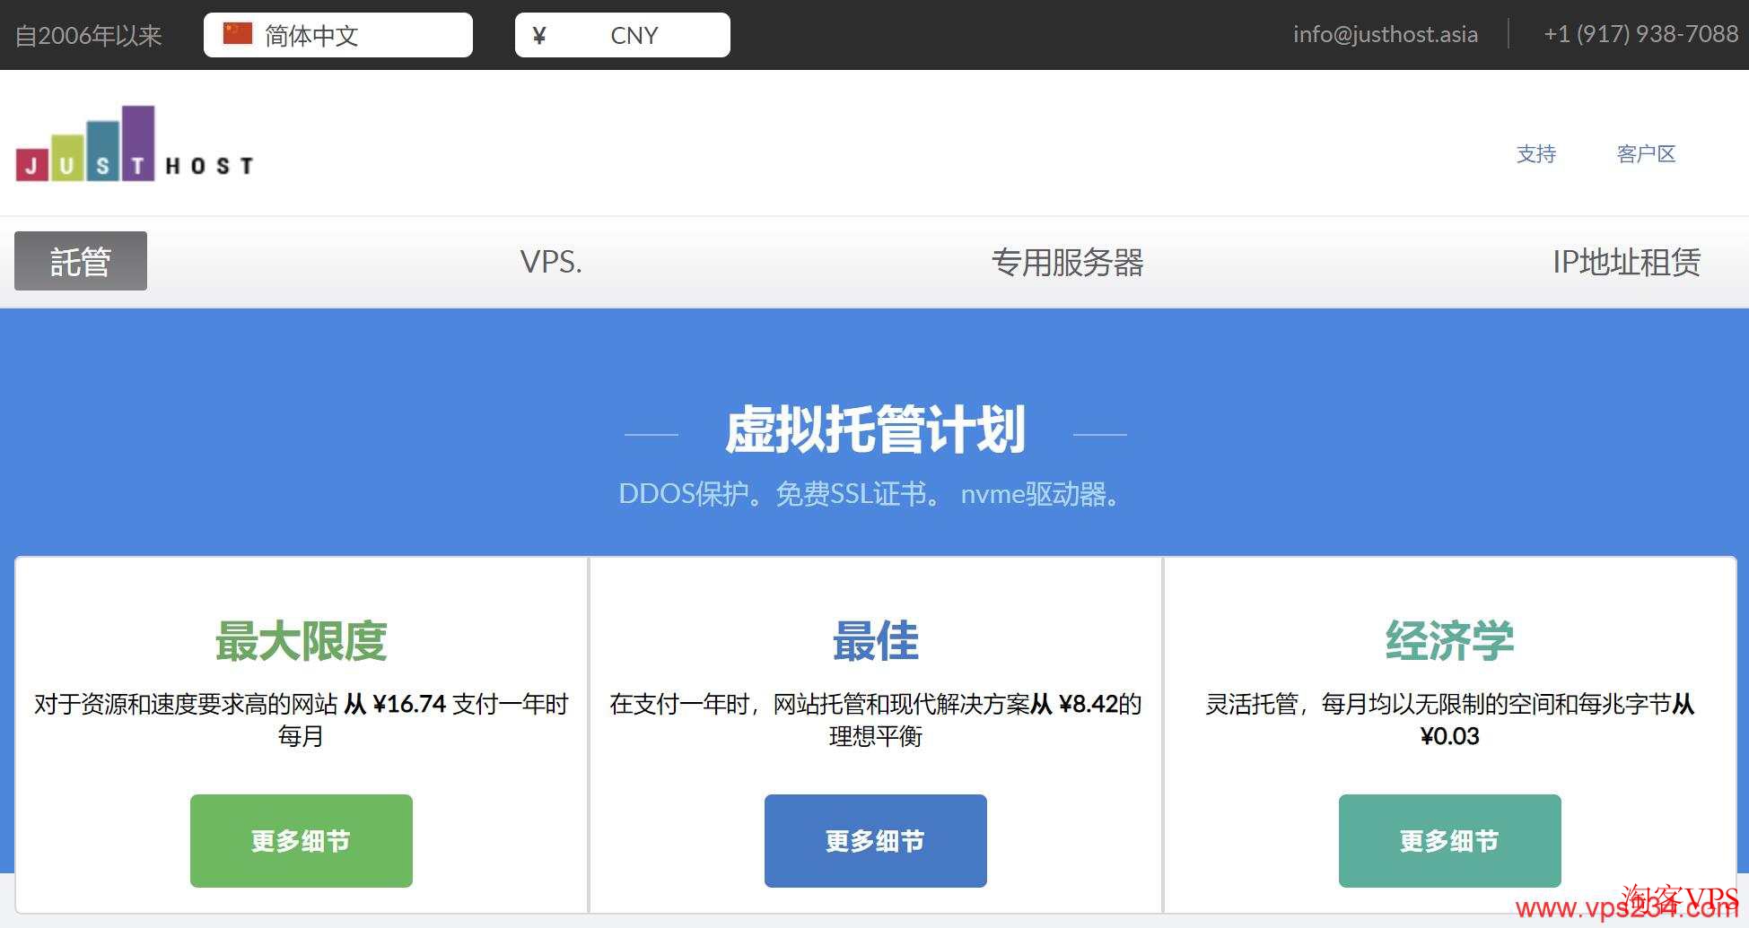Viewport: 1749px width, 928px height.
Task: Click the 支持 support link
Action: (x=1535, y=154)
